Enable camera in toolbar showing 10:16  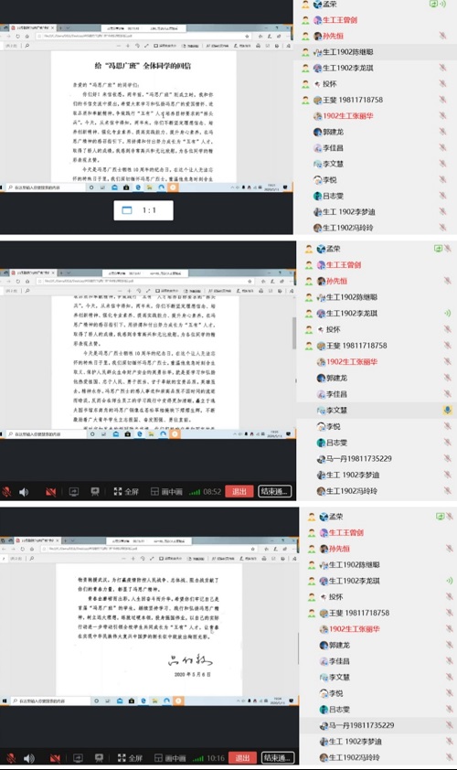point(55,758)
